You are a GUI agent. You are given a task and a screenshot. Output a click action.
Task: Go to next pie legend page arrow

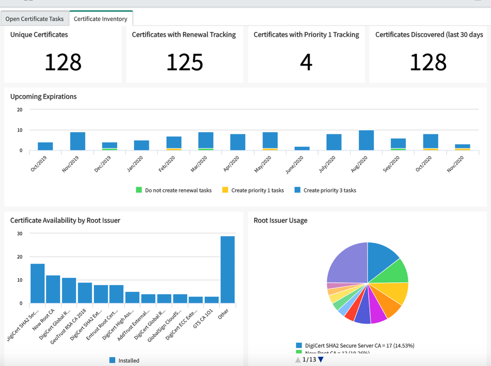pos(320,360)
